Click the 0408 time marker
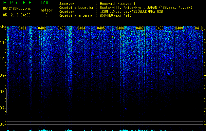The height and width of the screenshot is (131, 206). click(159, 28)
